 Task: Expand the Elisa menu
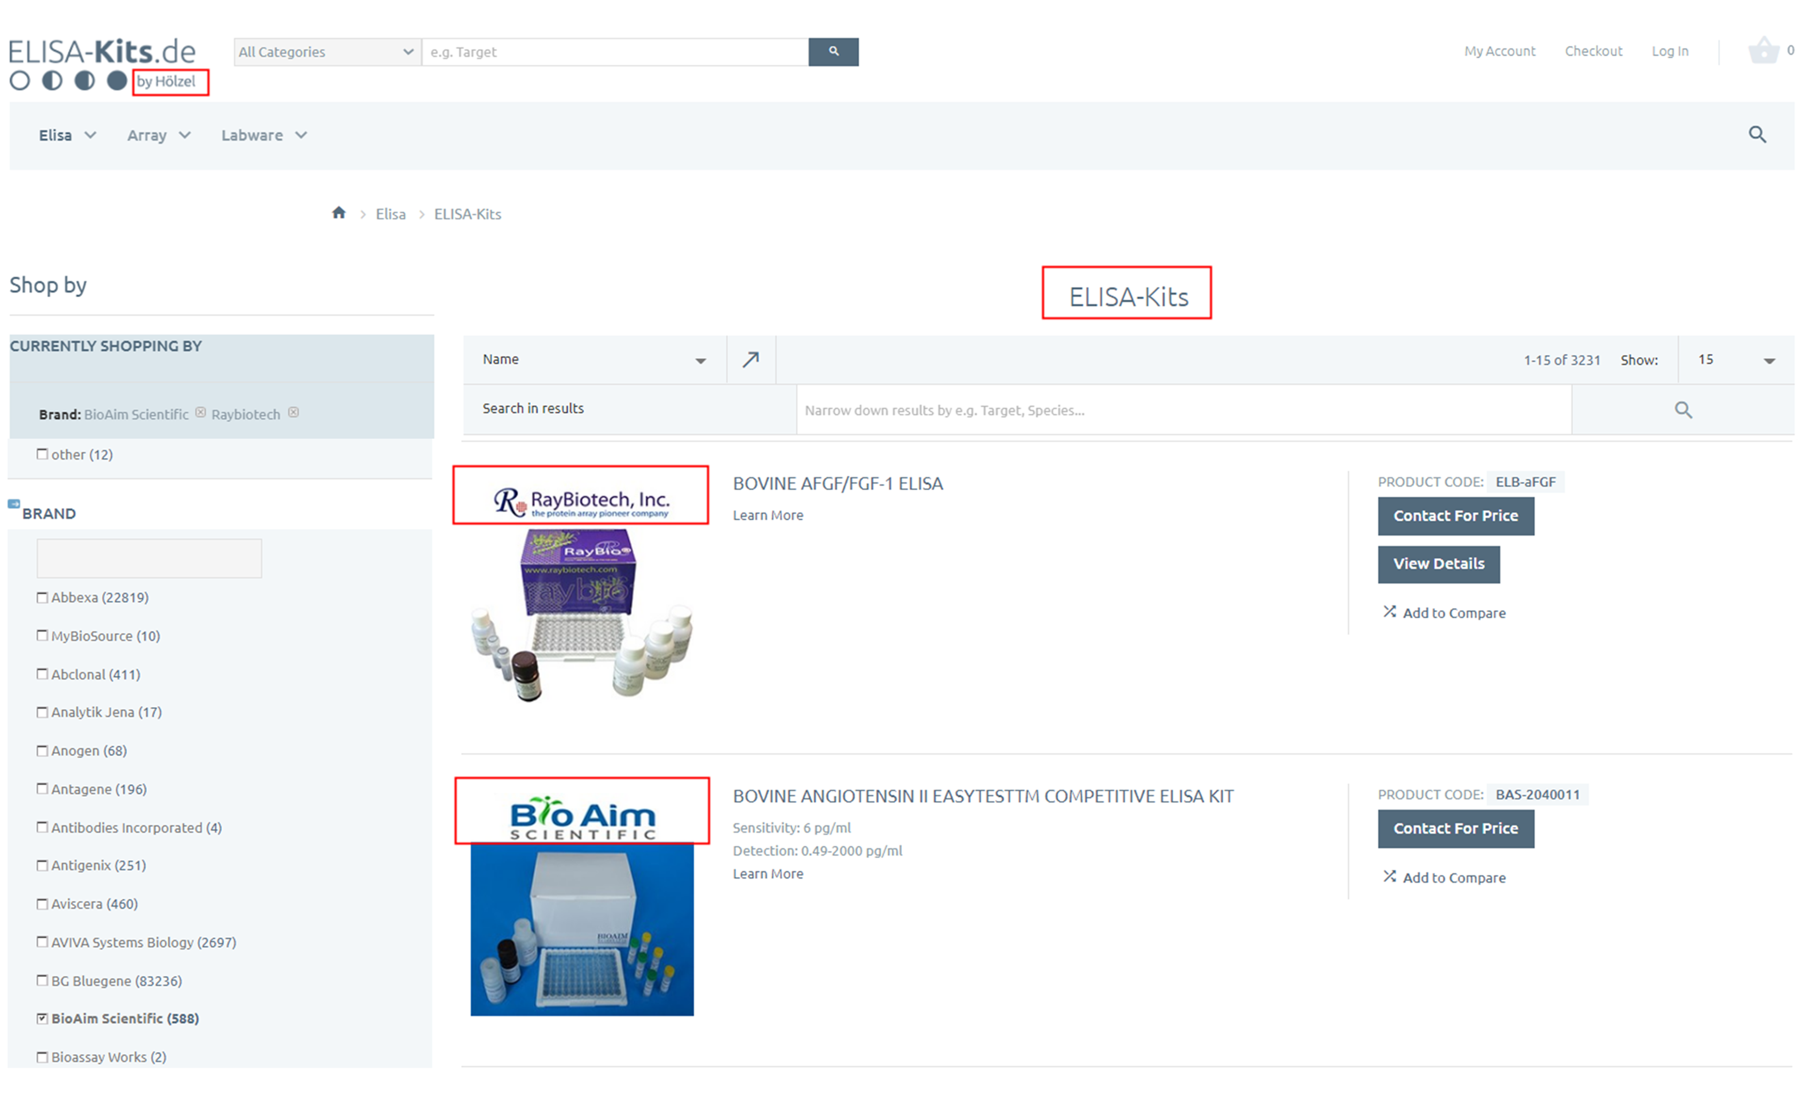click(x=67, y=135)
